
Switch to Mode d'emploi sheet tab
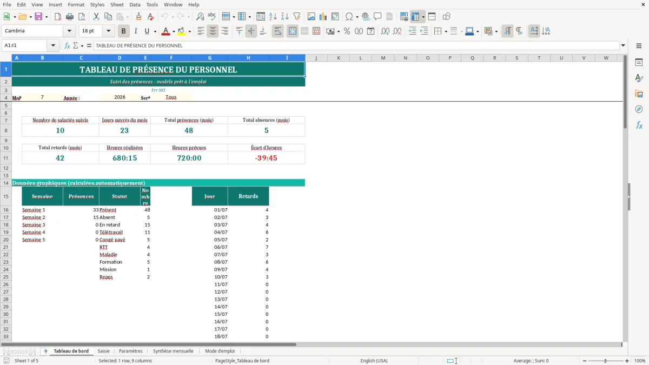[x=220, y=351]
